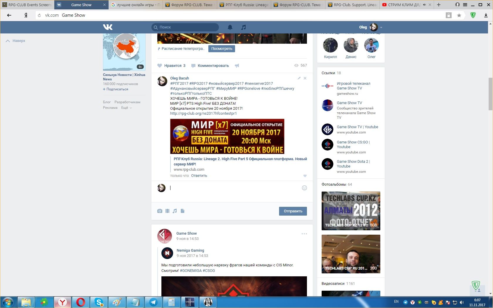Open Telegram from the taskbar

[x=153, y=302]
